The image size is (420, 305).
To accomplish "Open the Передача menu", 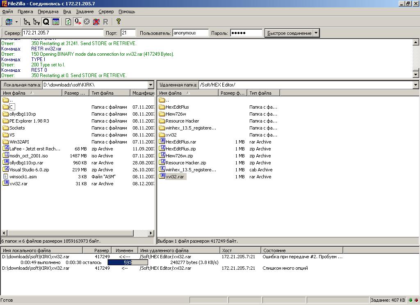I will click(48, 12).
